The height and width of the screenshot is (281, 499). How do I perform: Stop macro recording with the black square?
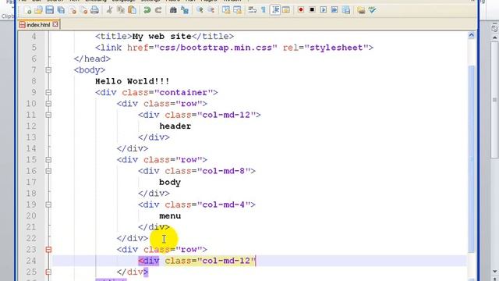pyautogui.click(x=312, y=10)
